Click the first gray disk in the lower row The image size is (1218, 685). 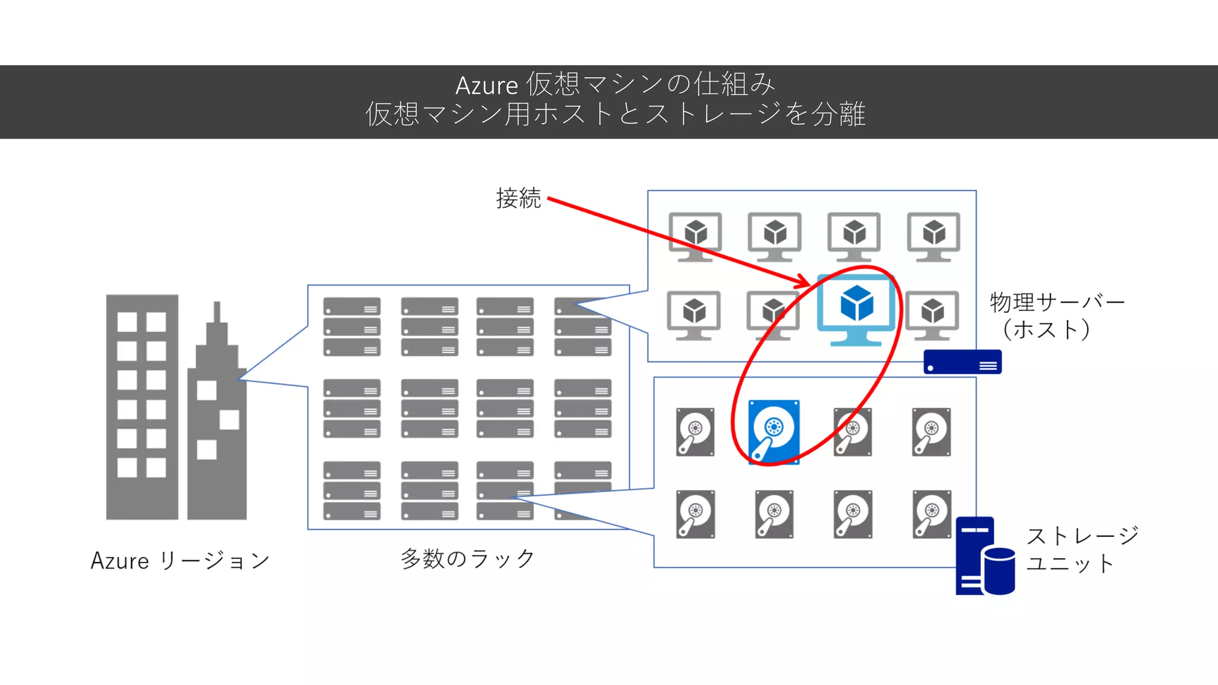click(x=695, y=514)
